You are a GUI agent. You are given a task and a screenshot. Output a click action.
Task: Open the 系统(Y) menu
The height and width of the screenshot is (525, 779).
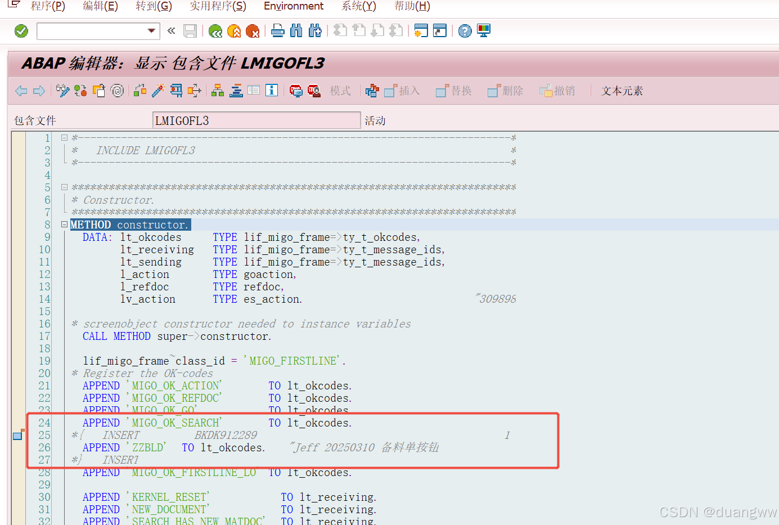360,6
